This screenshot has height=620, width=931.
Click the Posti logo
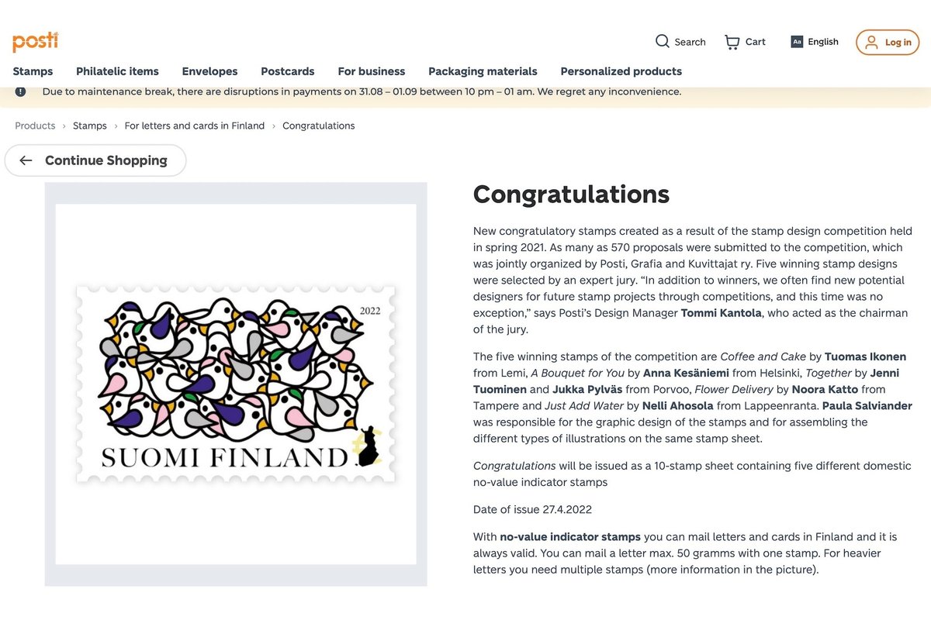click(x=35, y=41)
